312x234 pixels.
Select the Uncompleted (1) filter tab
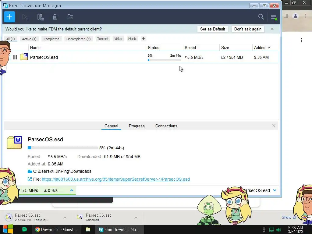[x=78, y=39]
